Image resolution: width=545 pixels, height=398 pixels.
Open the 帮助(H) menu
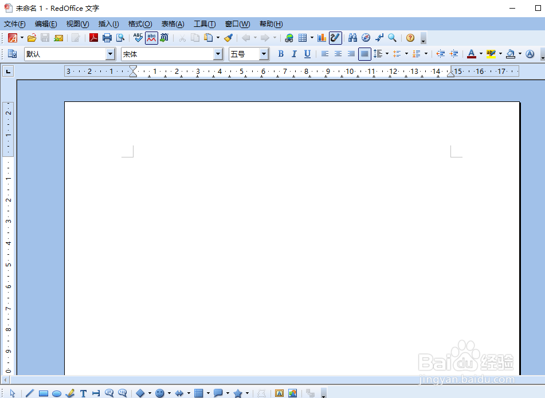(x=271, y=24)
